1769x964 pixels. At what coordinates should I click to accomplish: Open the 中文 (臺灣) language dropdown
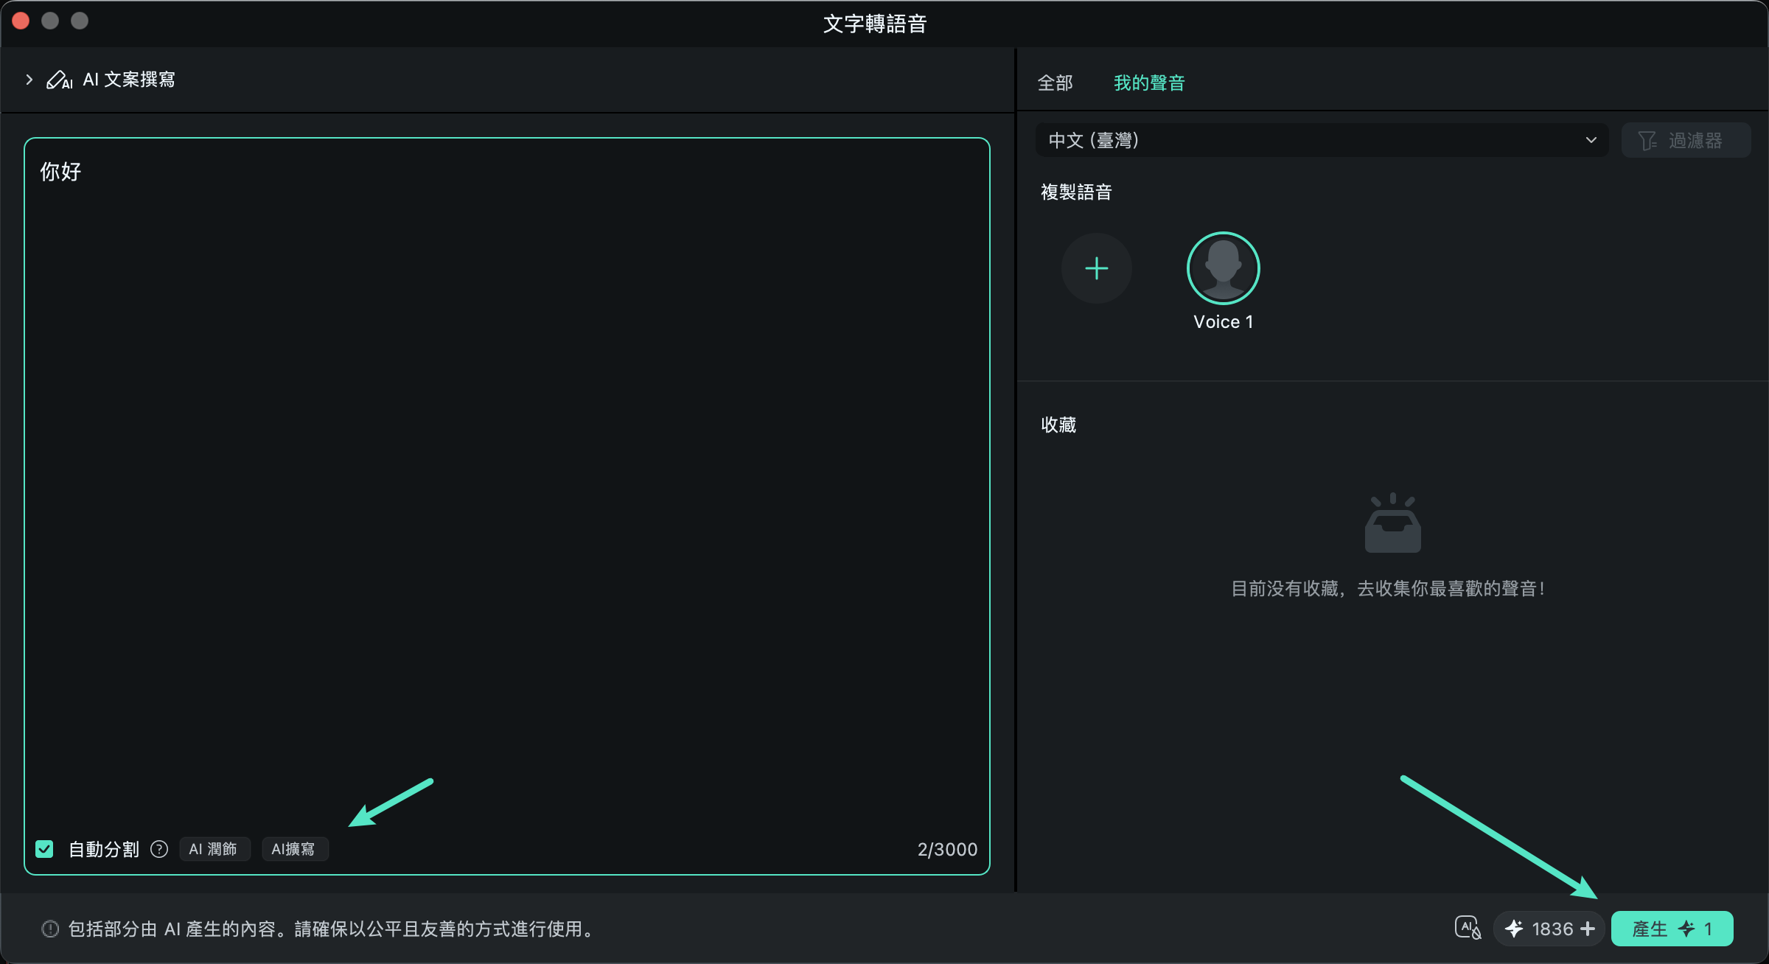[x=1322, y=140]
